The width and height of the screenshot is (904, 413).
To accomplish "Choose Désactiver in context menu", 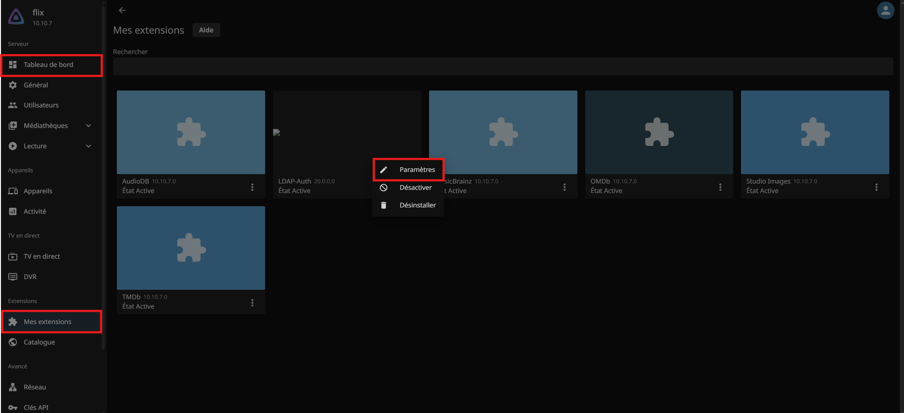I will tap(408, 188).
